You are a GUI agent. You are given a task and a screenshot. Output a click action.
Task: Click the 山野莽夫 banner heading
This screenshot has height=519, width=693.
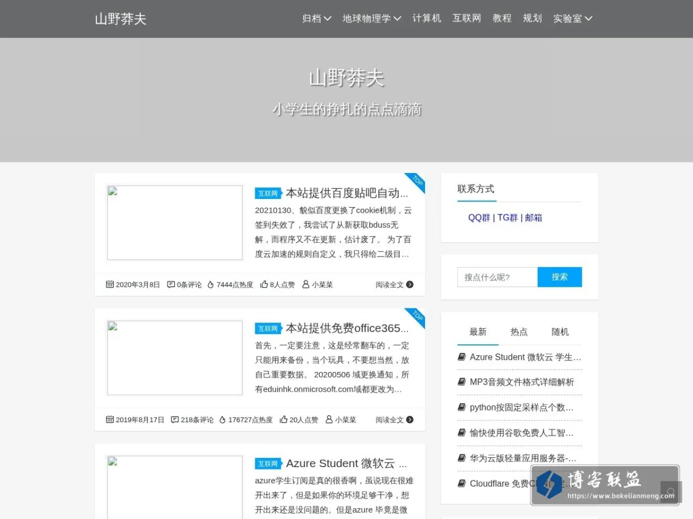346,78
